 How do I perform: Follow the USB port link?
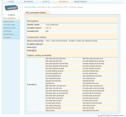39,44
